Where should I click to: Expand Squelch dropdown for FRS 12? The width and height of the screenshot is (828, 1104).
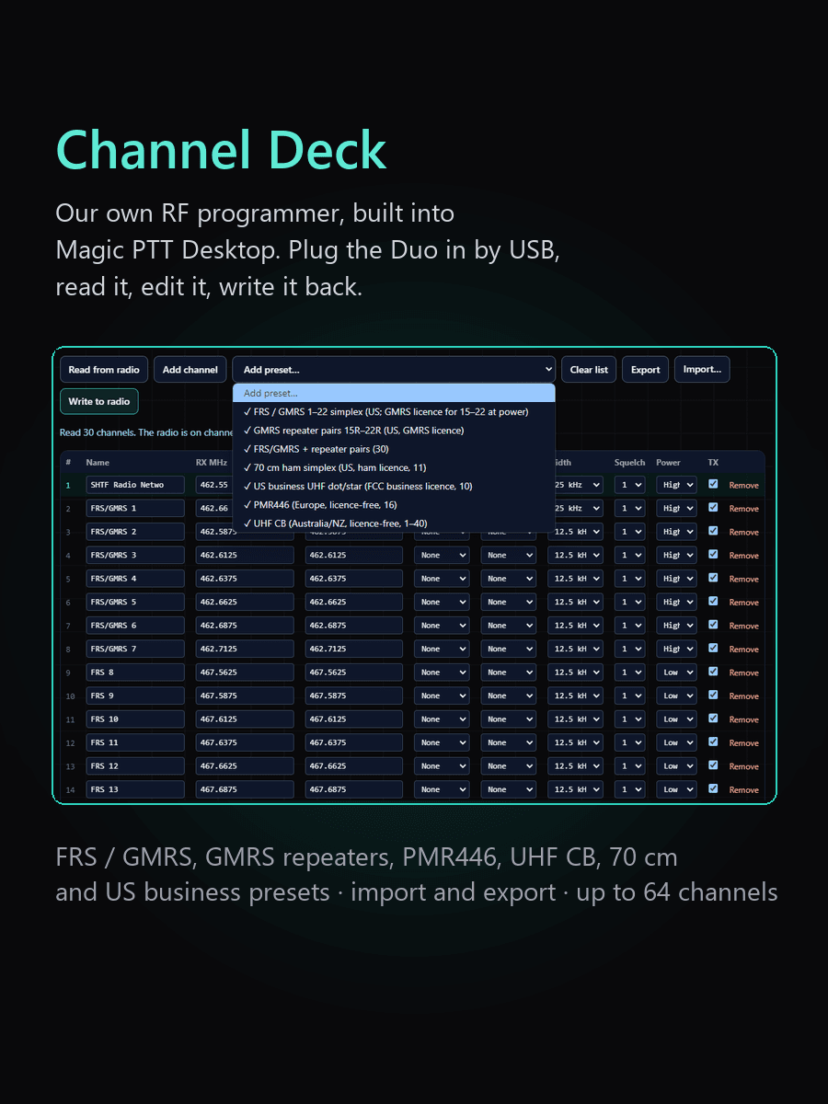pyautogui.click(x=630, y=766)
